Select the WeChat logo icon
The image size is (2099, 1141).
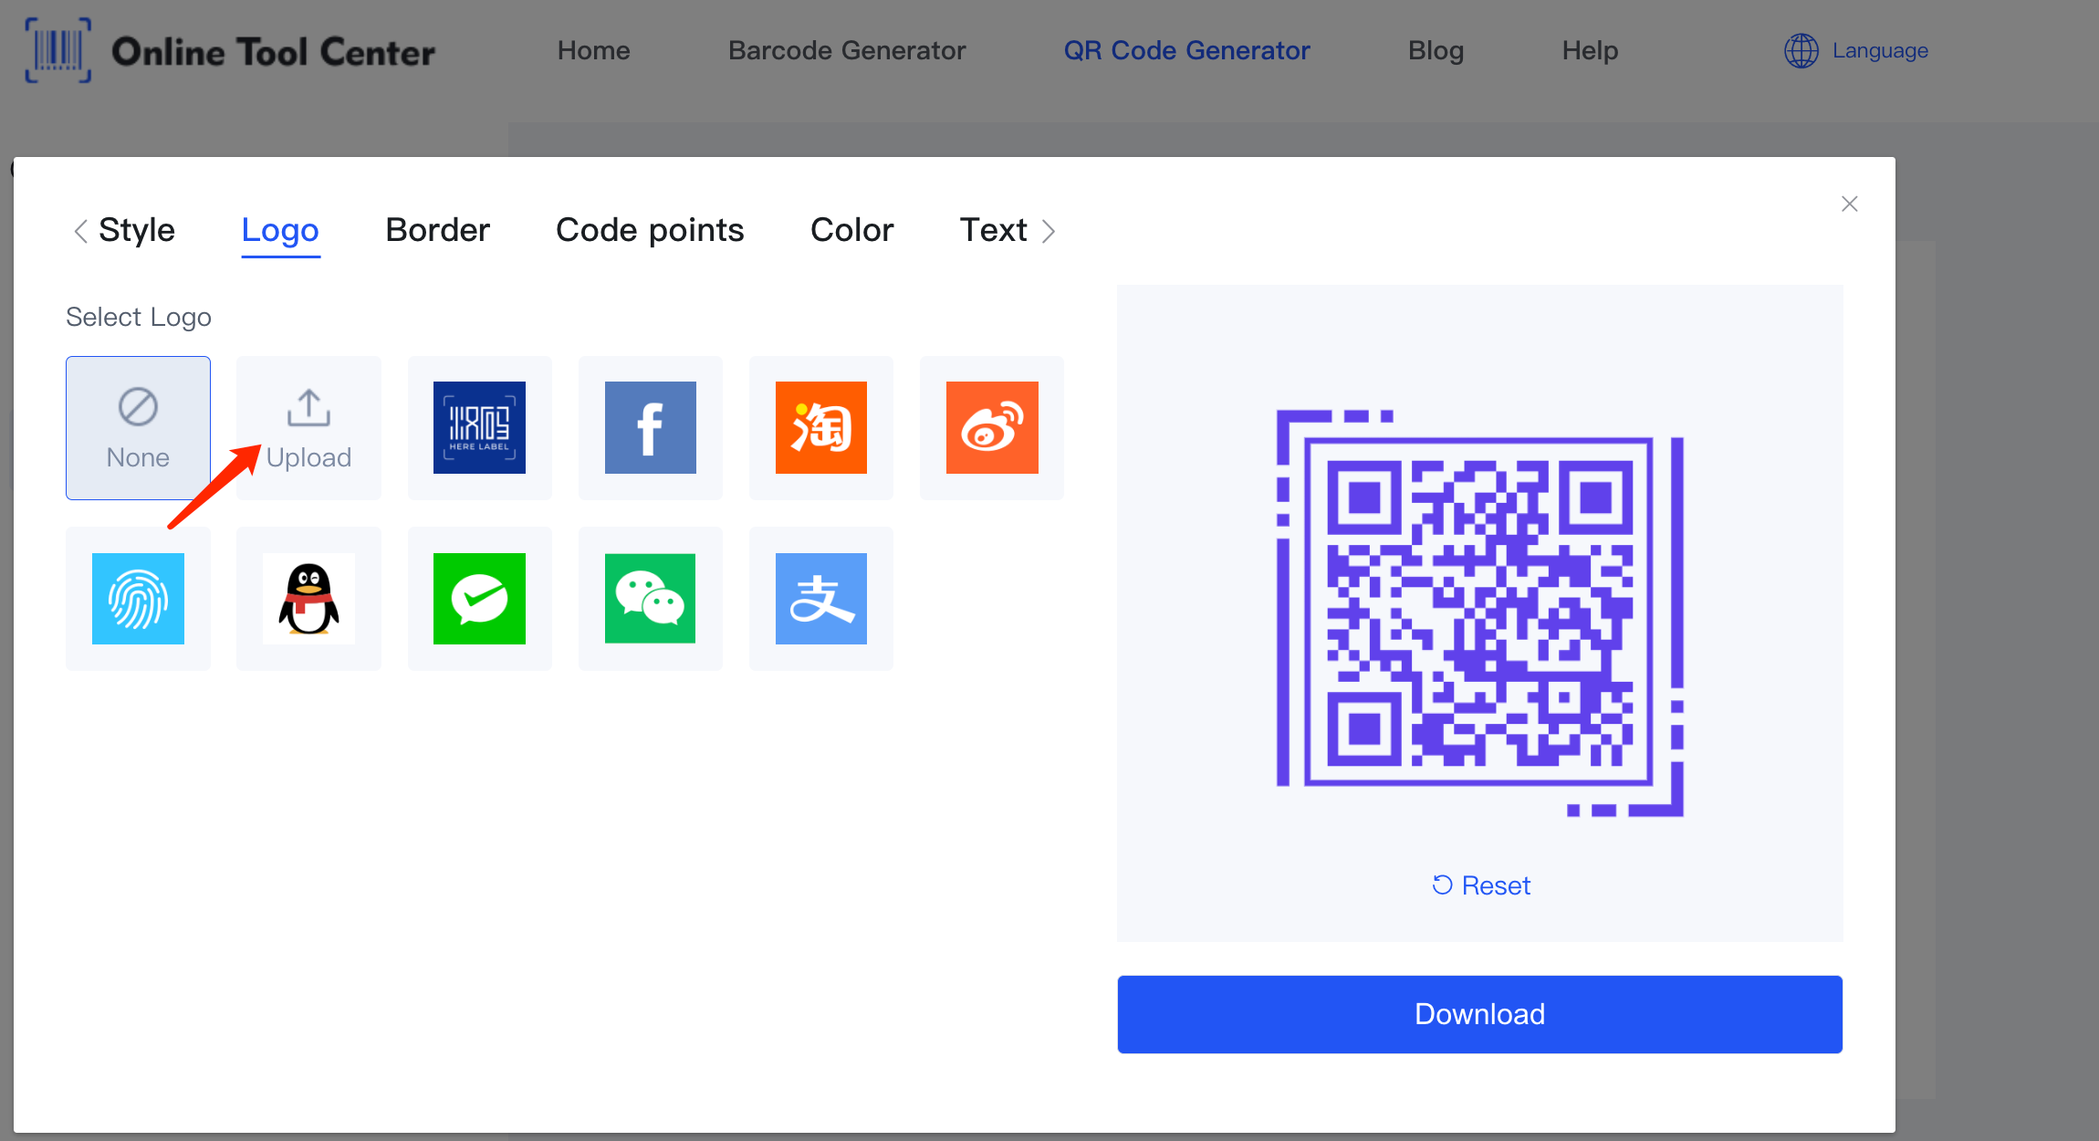(650, 597)
